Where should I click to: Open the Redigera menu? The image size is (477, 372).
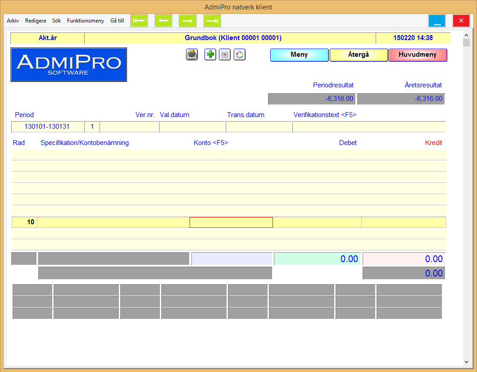click(36, 21)
